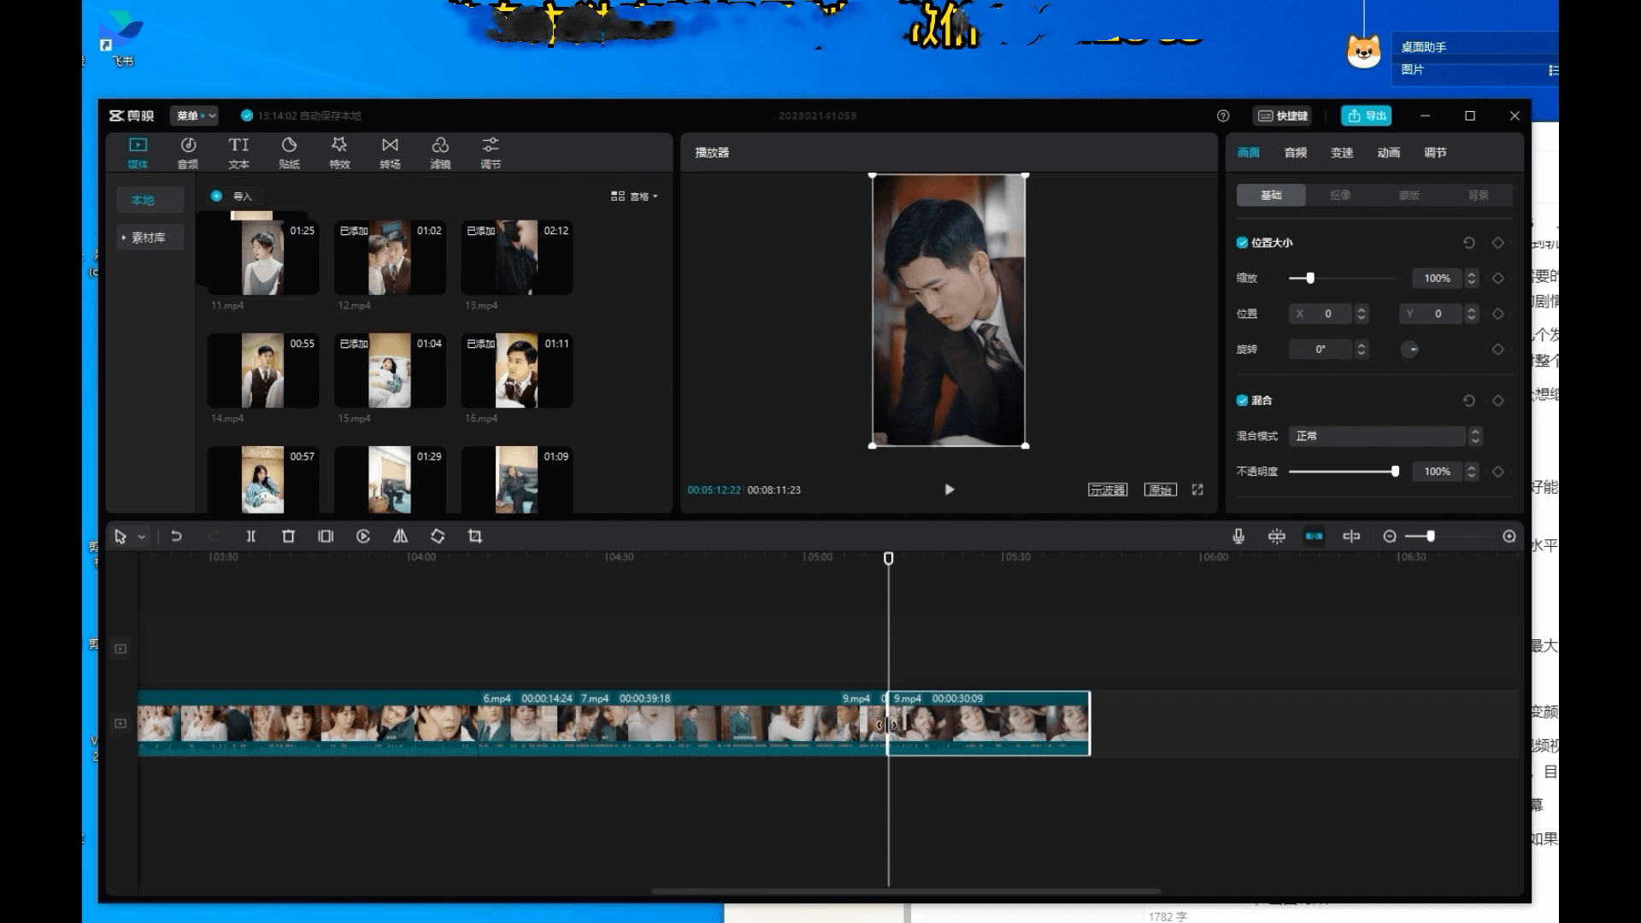Click the microphone record voiceover icon
Image resolution: width=1641 pixels, height=923 pixels.
coord(1238,537)
